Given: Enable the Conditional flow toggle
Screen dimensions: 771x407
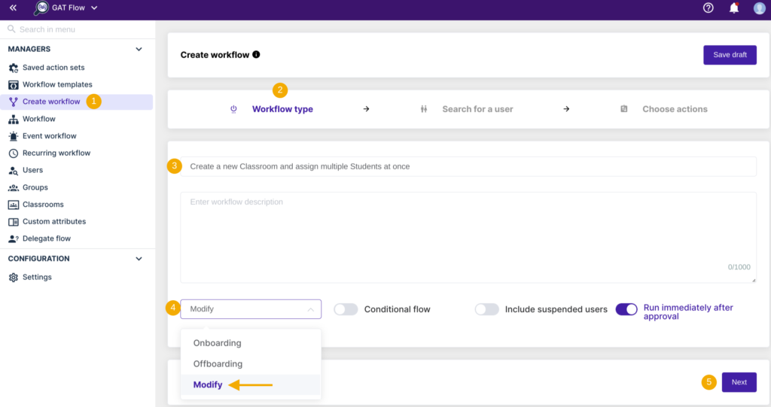Looking at the screenshot, I should tap(346, 309).
